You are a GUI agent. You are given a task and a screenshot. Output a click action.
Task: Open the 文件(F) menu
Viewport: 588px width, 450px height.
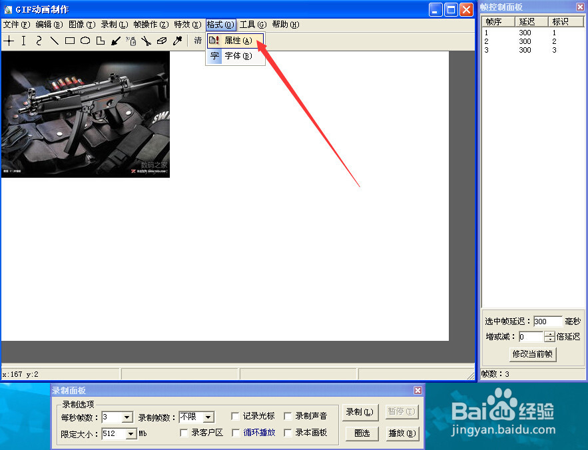17,25
